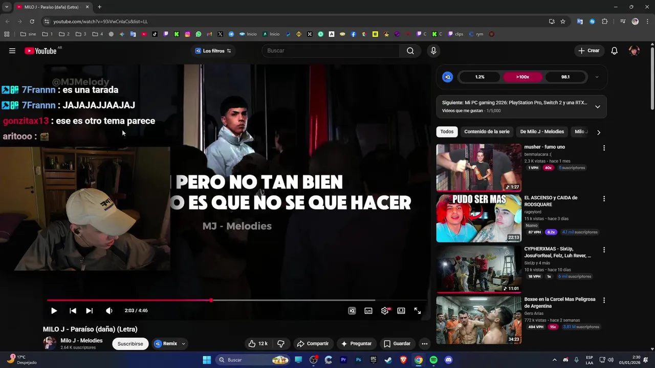This screenshot has height=368, width=655.
Task: Open the YouTube guide hamburger menu
Action: 12,51
